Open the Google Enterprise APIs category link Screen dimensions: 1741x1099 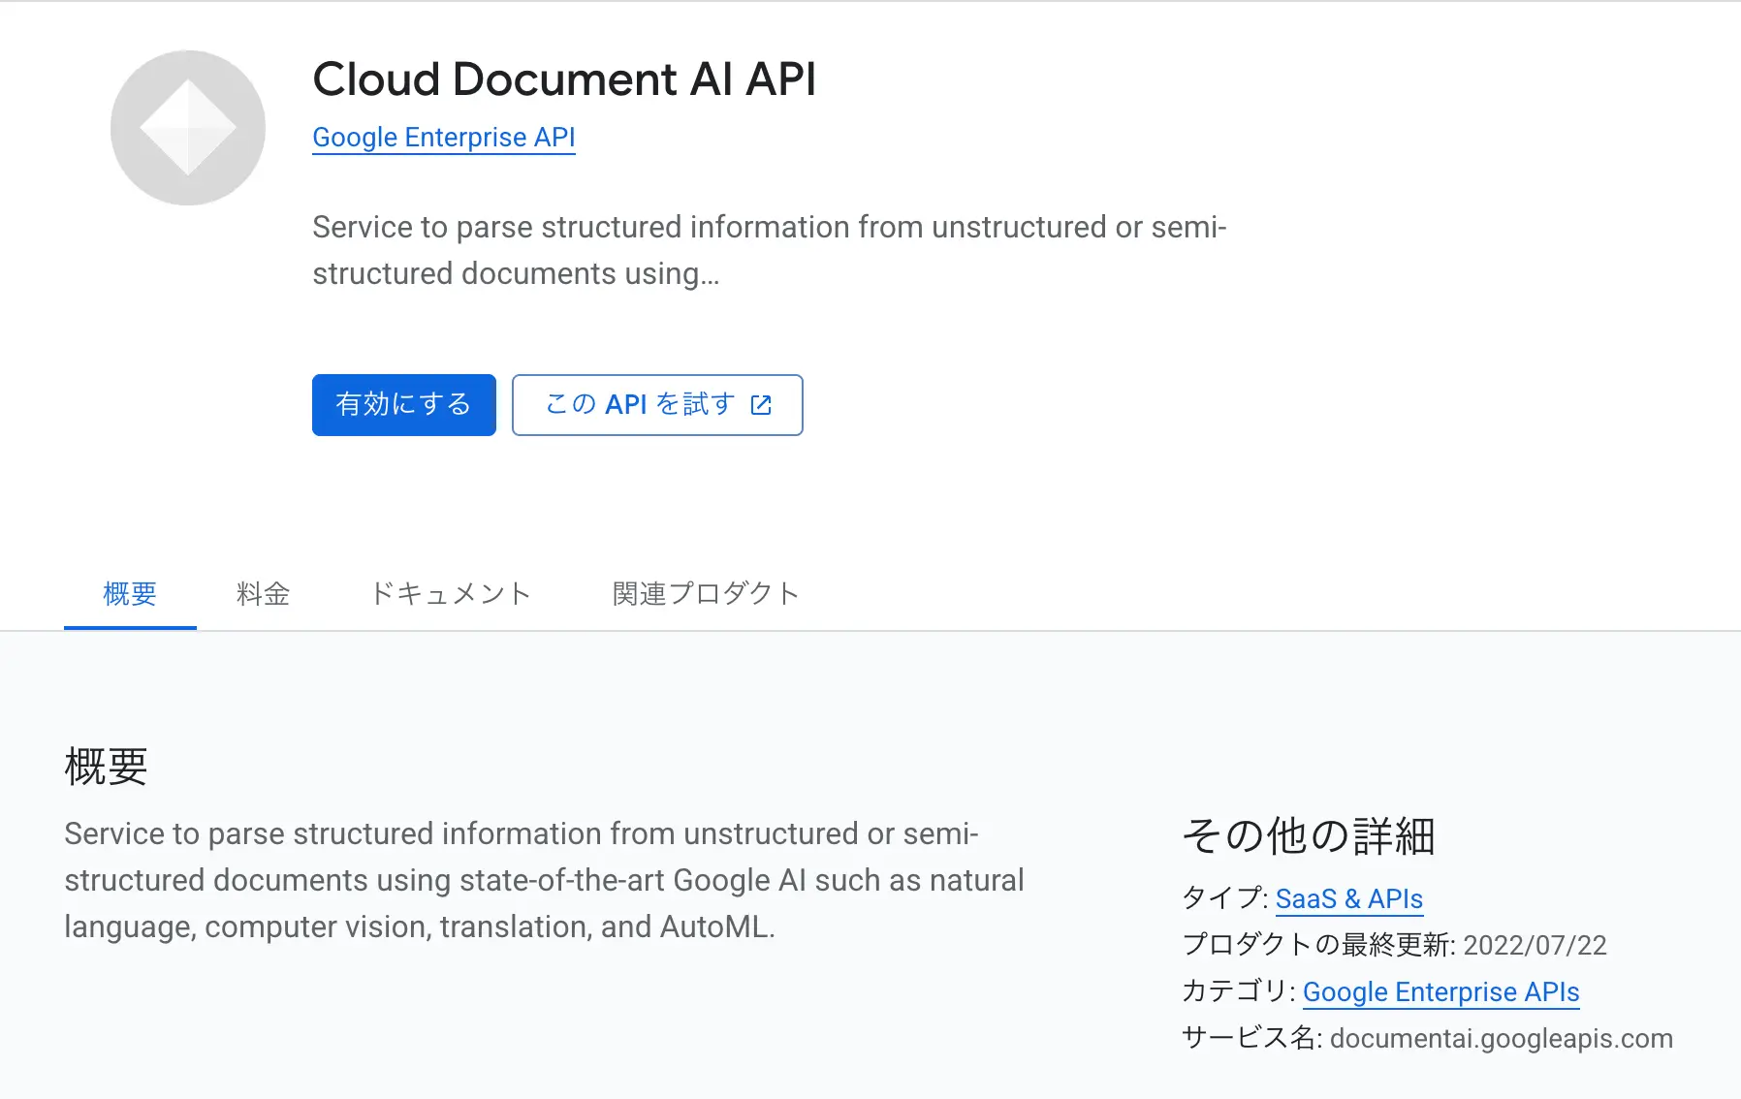[1440, 991]
